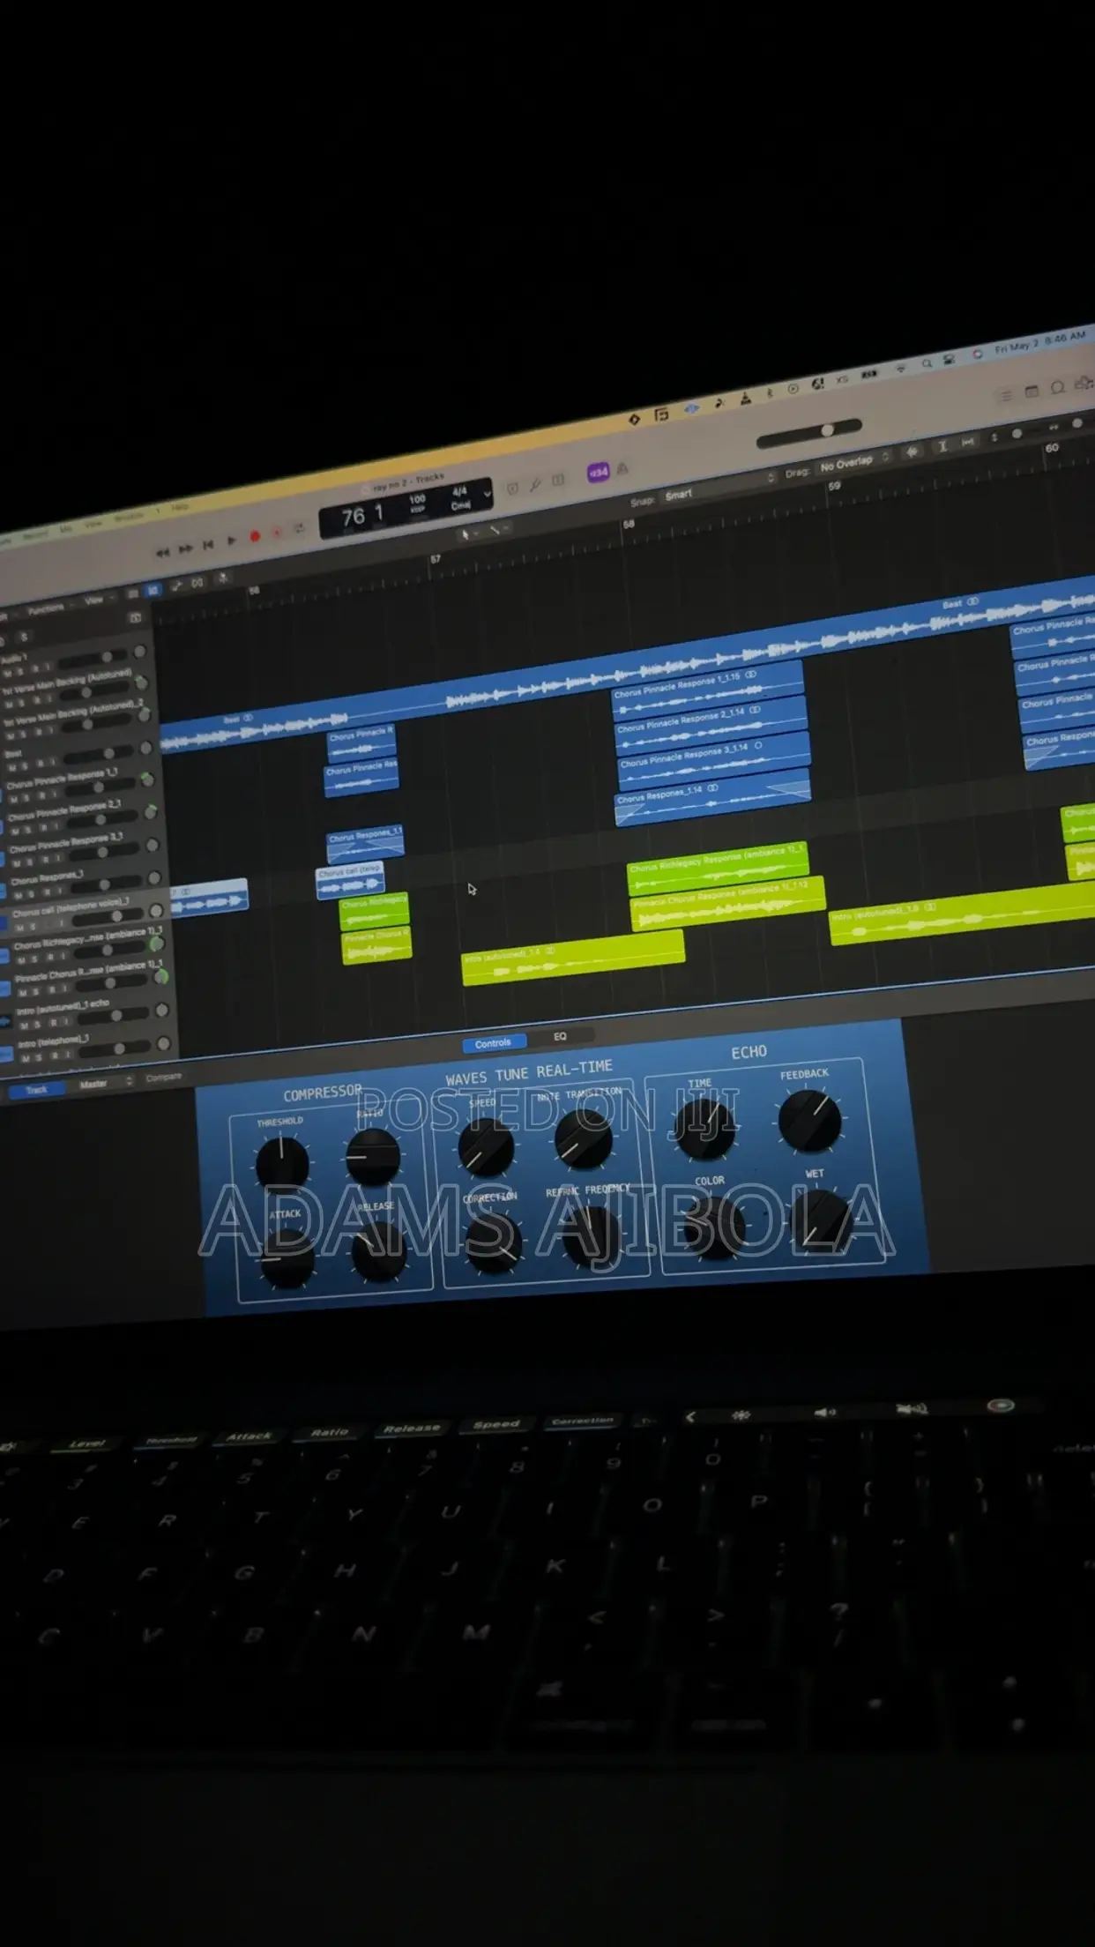Image resolution: width=1095 pixels, height=1947 pixels.
Task: Click the Fast Forward transport button
Action: coord(186,549)
